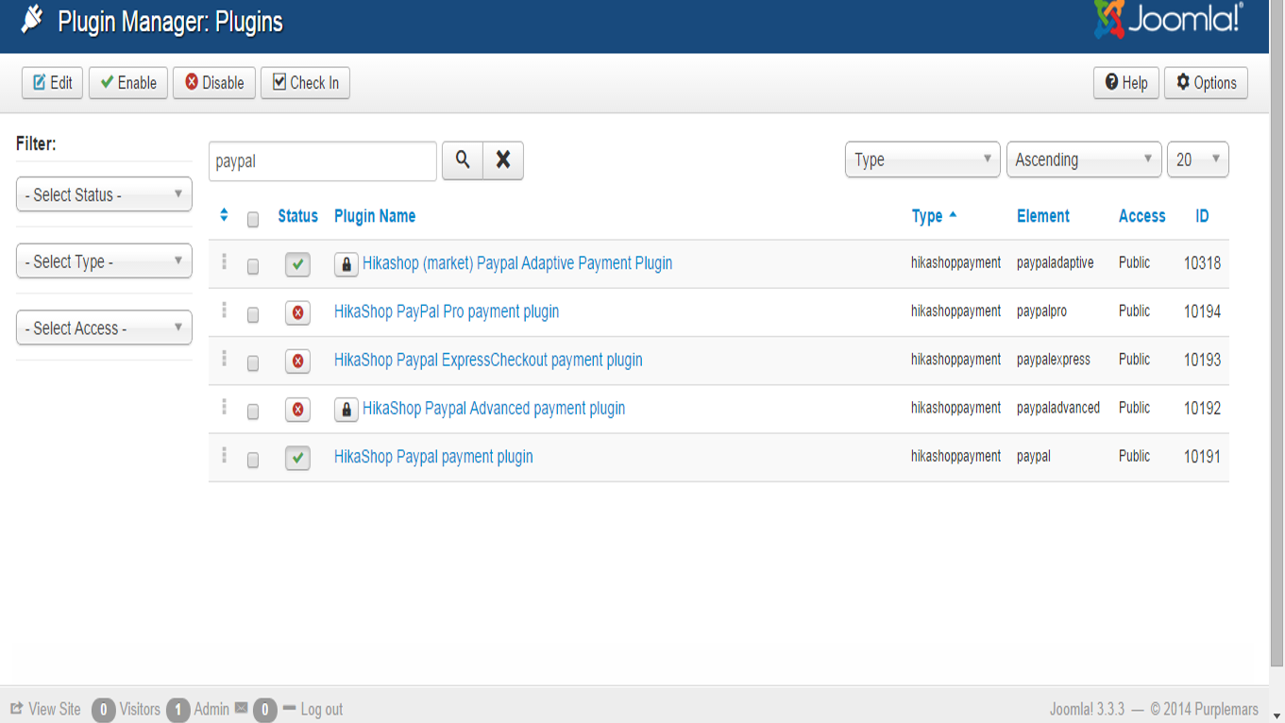This screenshot has height=723, width=1285.
Task: Open the Select Status filter dropdown
Action: (x=104, y=195)
